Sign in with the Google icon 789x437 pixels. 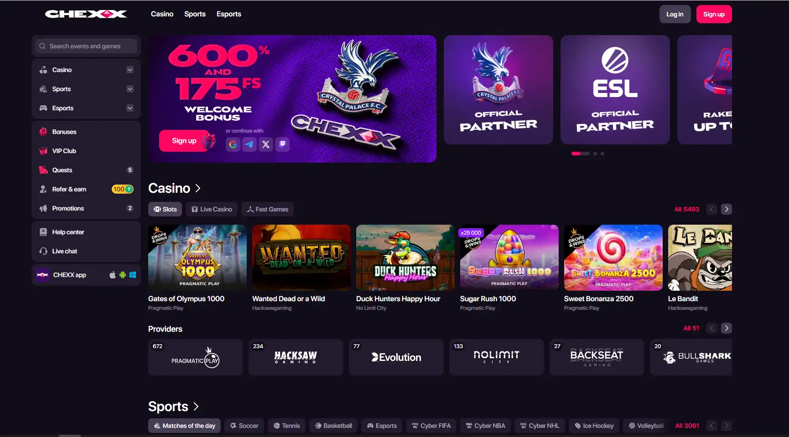pyautogui.click(x=233, y=144)
